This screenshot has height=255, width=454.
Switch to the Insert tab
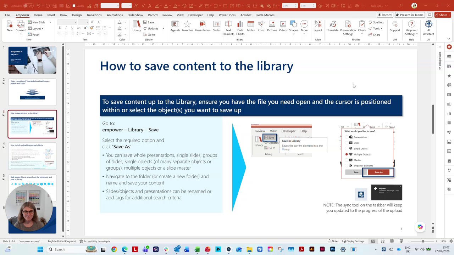coord(51,15)
